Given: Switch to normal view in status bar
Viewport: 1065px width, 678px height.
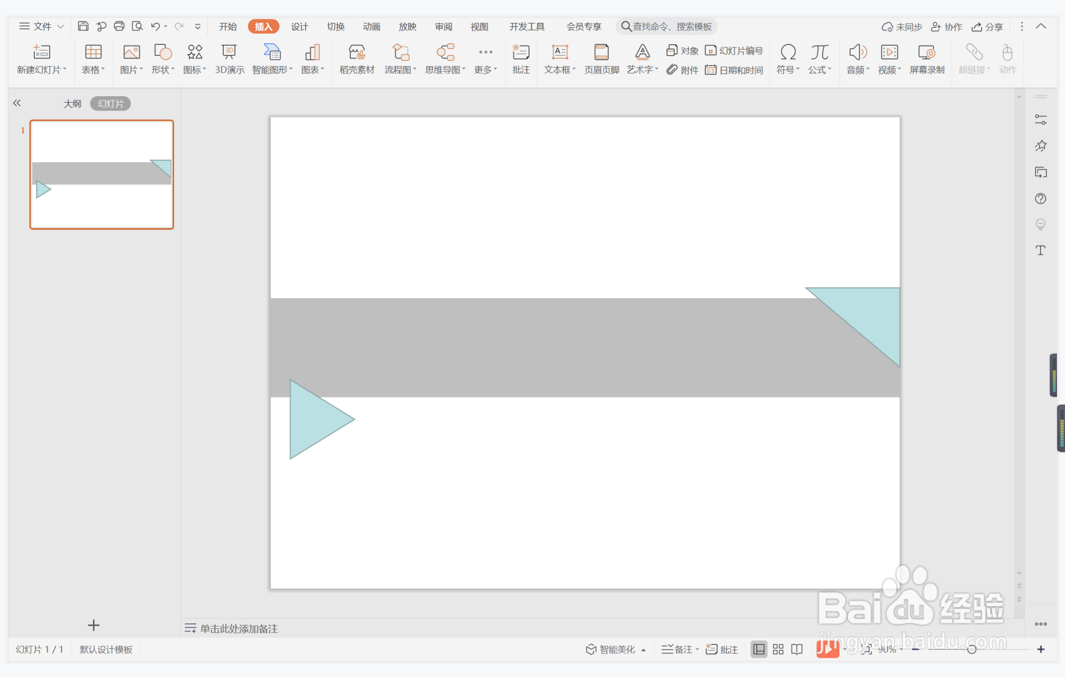Looking at the screenshot, I should [758, 649].
